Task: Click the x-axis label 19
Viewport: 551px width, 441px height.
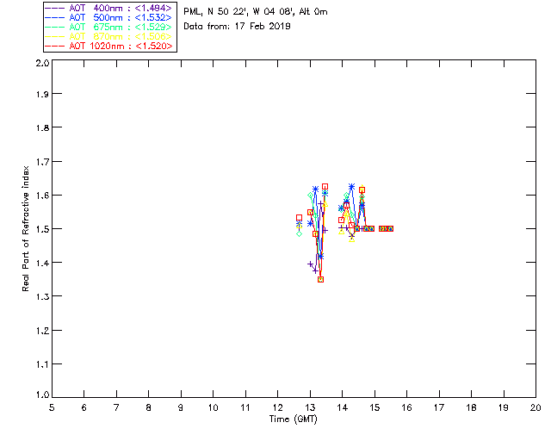Action: point(504,407)
